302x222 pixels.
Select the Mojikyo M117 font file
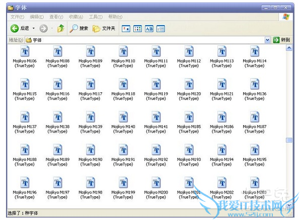90,90
